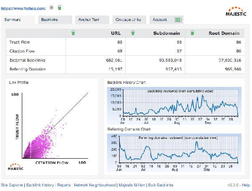The width and height of the screenshot is (252, 191).
Task: Click the Majestic logo at top right
Action: coord(236,12)
